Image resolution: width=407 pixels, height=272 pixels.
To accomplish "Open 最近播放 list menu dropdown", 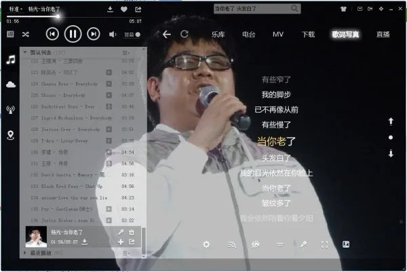I will (126, 253).
